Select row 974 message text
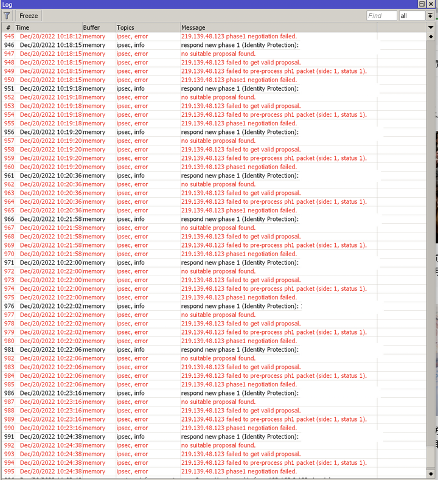Screen dimensions: 438x480 tap(274, 289)
